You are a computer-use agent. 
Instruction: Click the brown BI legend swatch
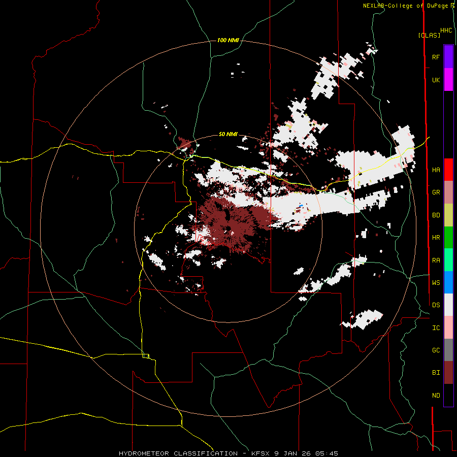coord(448,373)
